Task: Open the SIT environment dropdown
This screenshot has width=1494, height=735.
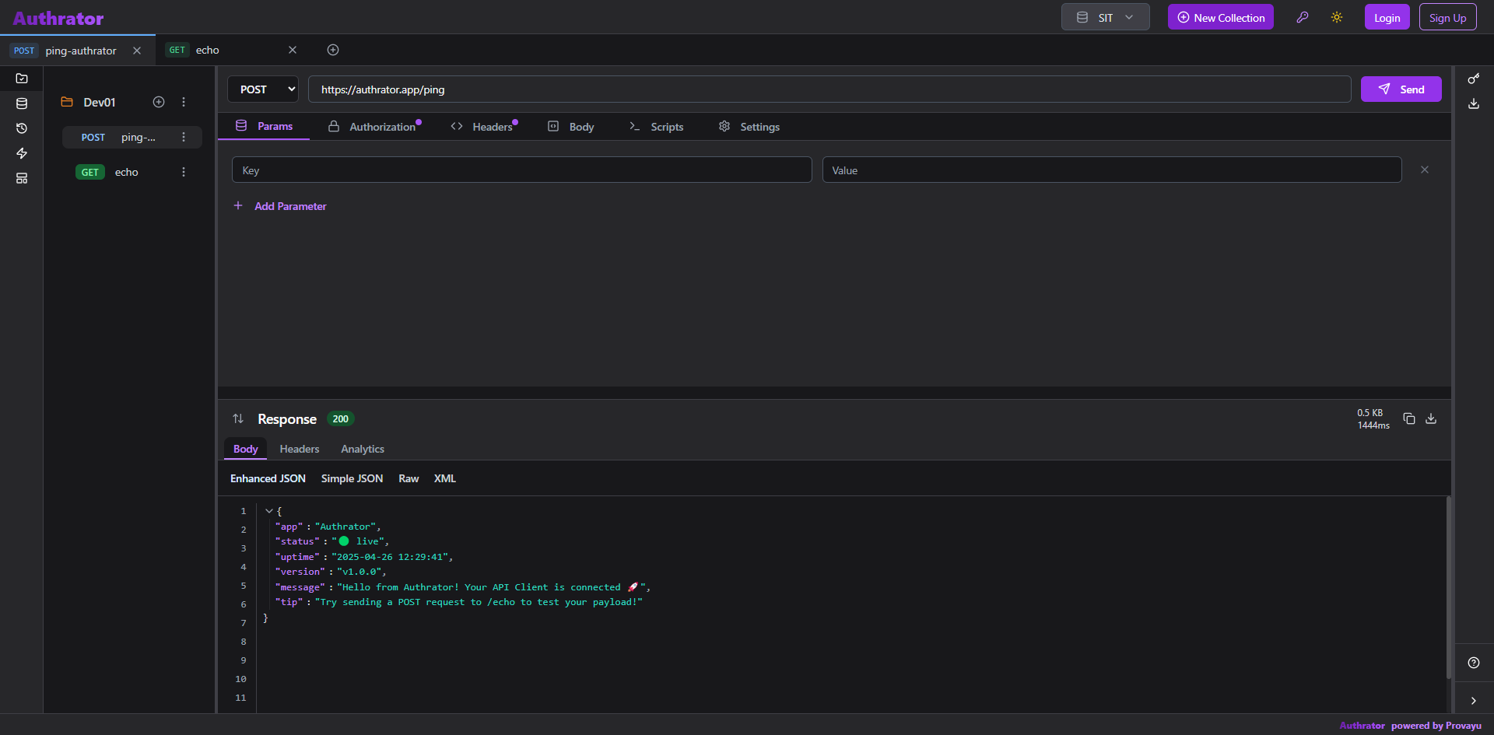Action: (1105, 17)
